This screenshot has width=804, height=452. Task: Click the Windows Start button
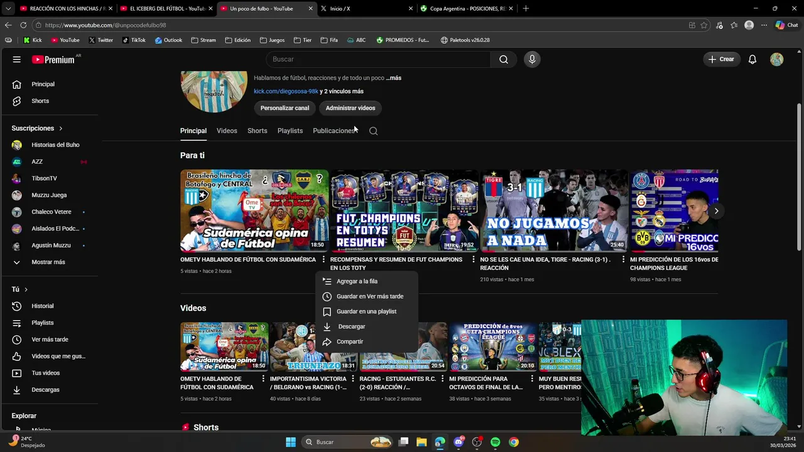pyautogui.click(x=291, y=442)
